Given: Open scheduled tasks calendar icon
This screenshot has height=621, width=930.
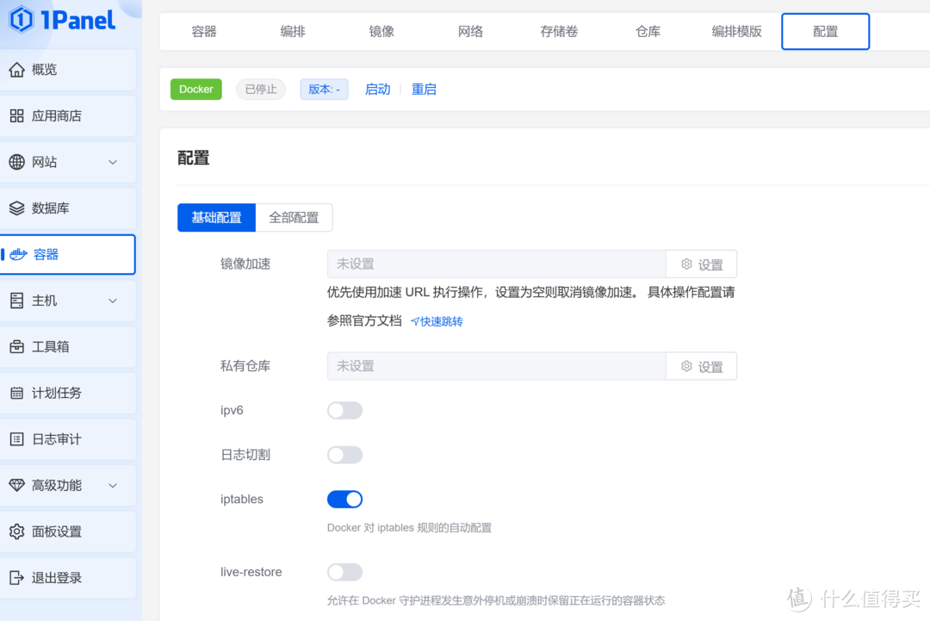Looking at the screenshot, I should click(16, 394).
